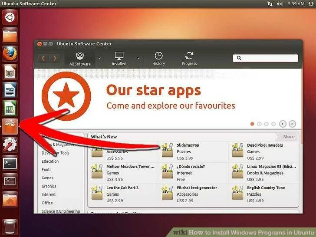This screenshot has width=316, height=237.
Task: Click More in What's New section
Action: (x=289, y=137)
